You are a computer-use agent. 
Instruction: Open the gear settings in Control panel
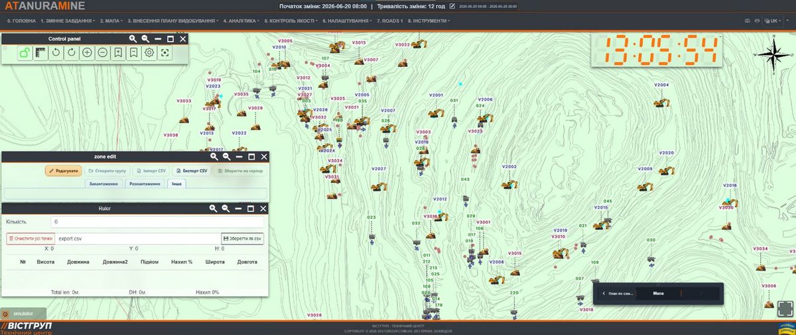pyautogui.click(x=149, y=52)
